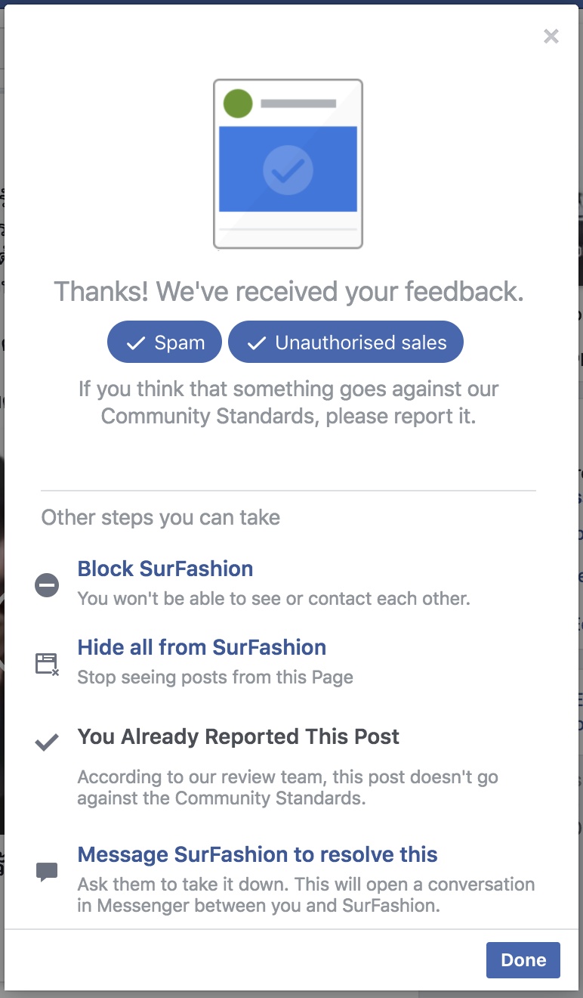Click the green avatar circle in the illustration
Image resolution: width=583 pixels, height=998 pixels.
coord(238,104)
